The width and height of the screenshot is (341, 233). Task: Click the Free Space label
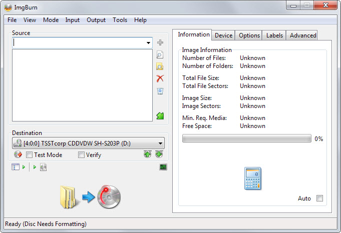(197, 126)
